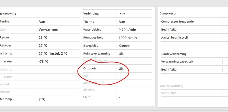Click the 'Compressor' section heading
This screenshot has width=228, height=112.
click(168, 13)
